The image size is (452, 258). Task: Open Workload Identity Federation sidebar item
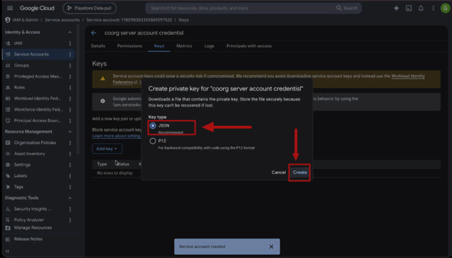pyautogui.click(x=37, y=98)
